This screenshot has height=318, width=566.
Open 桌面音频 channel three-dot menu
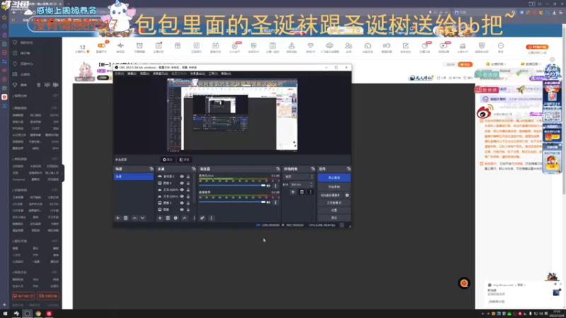coord(275,202)
